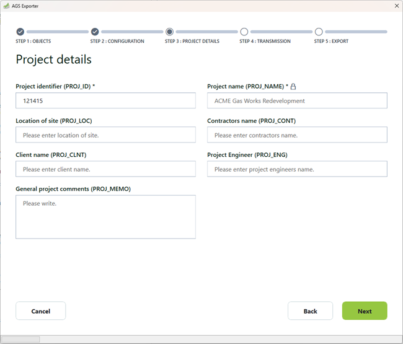
Task: Click the AGS Exporter app icon
Action: point(6,5)
